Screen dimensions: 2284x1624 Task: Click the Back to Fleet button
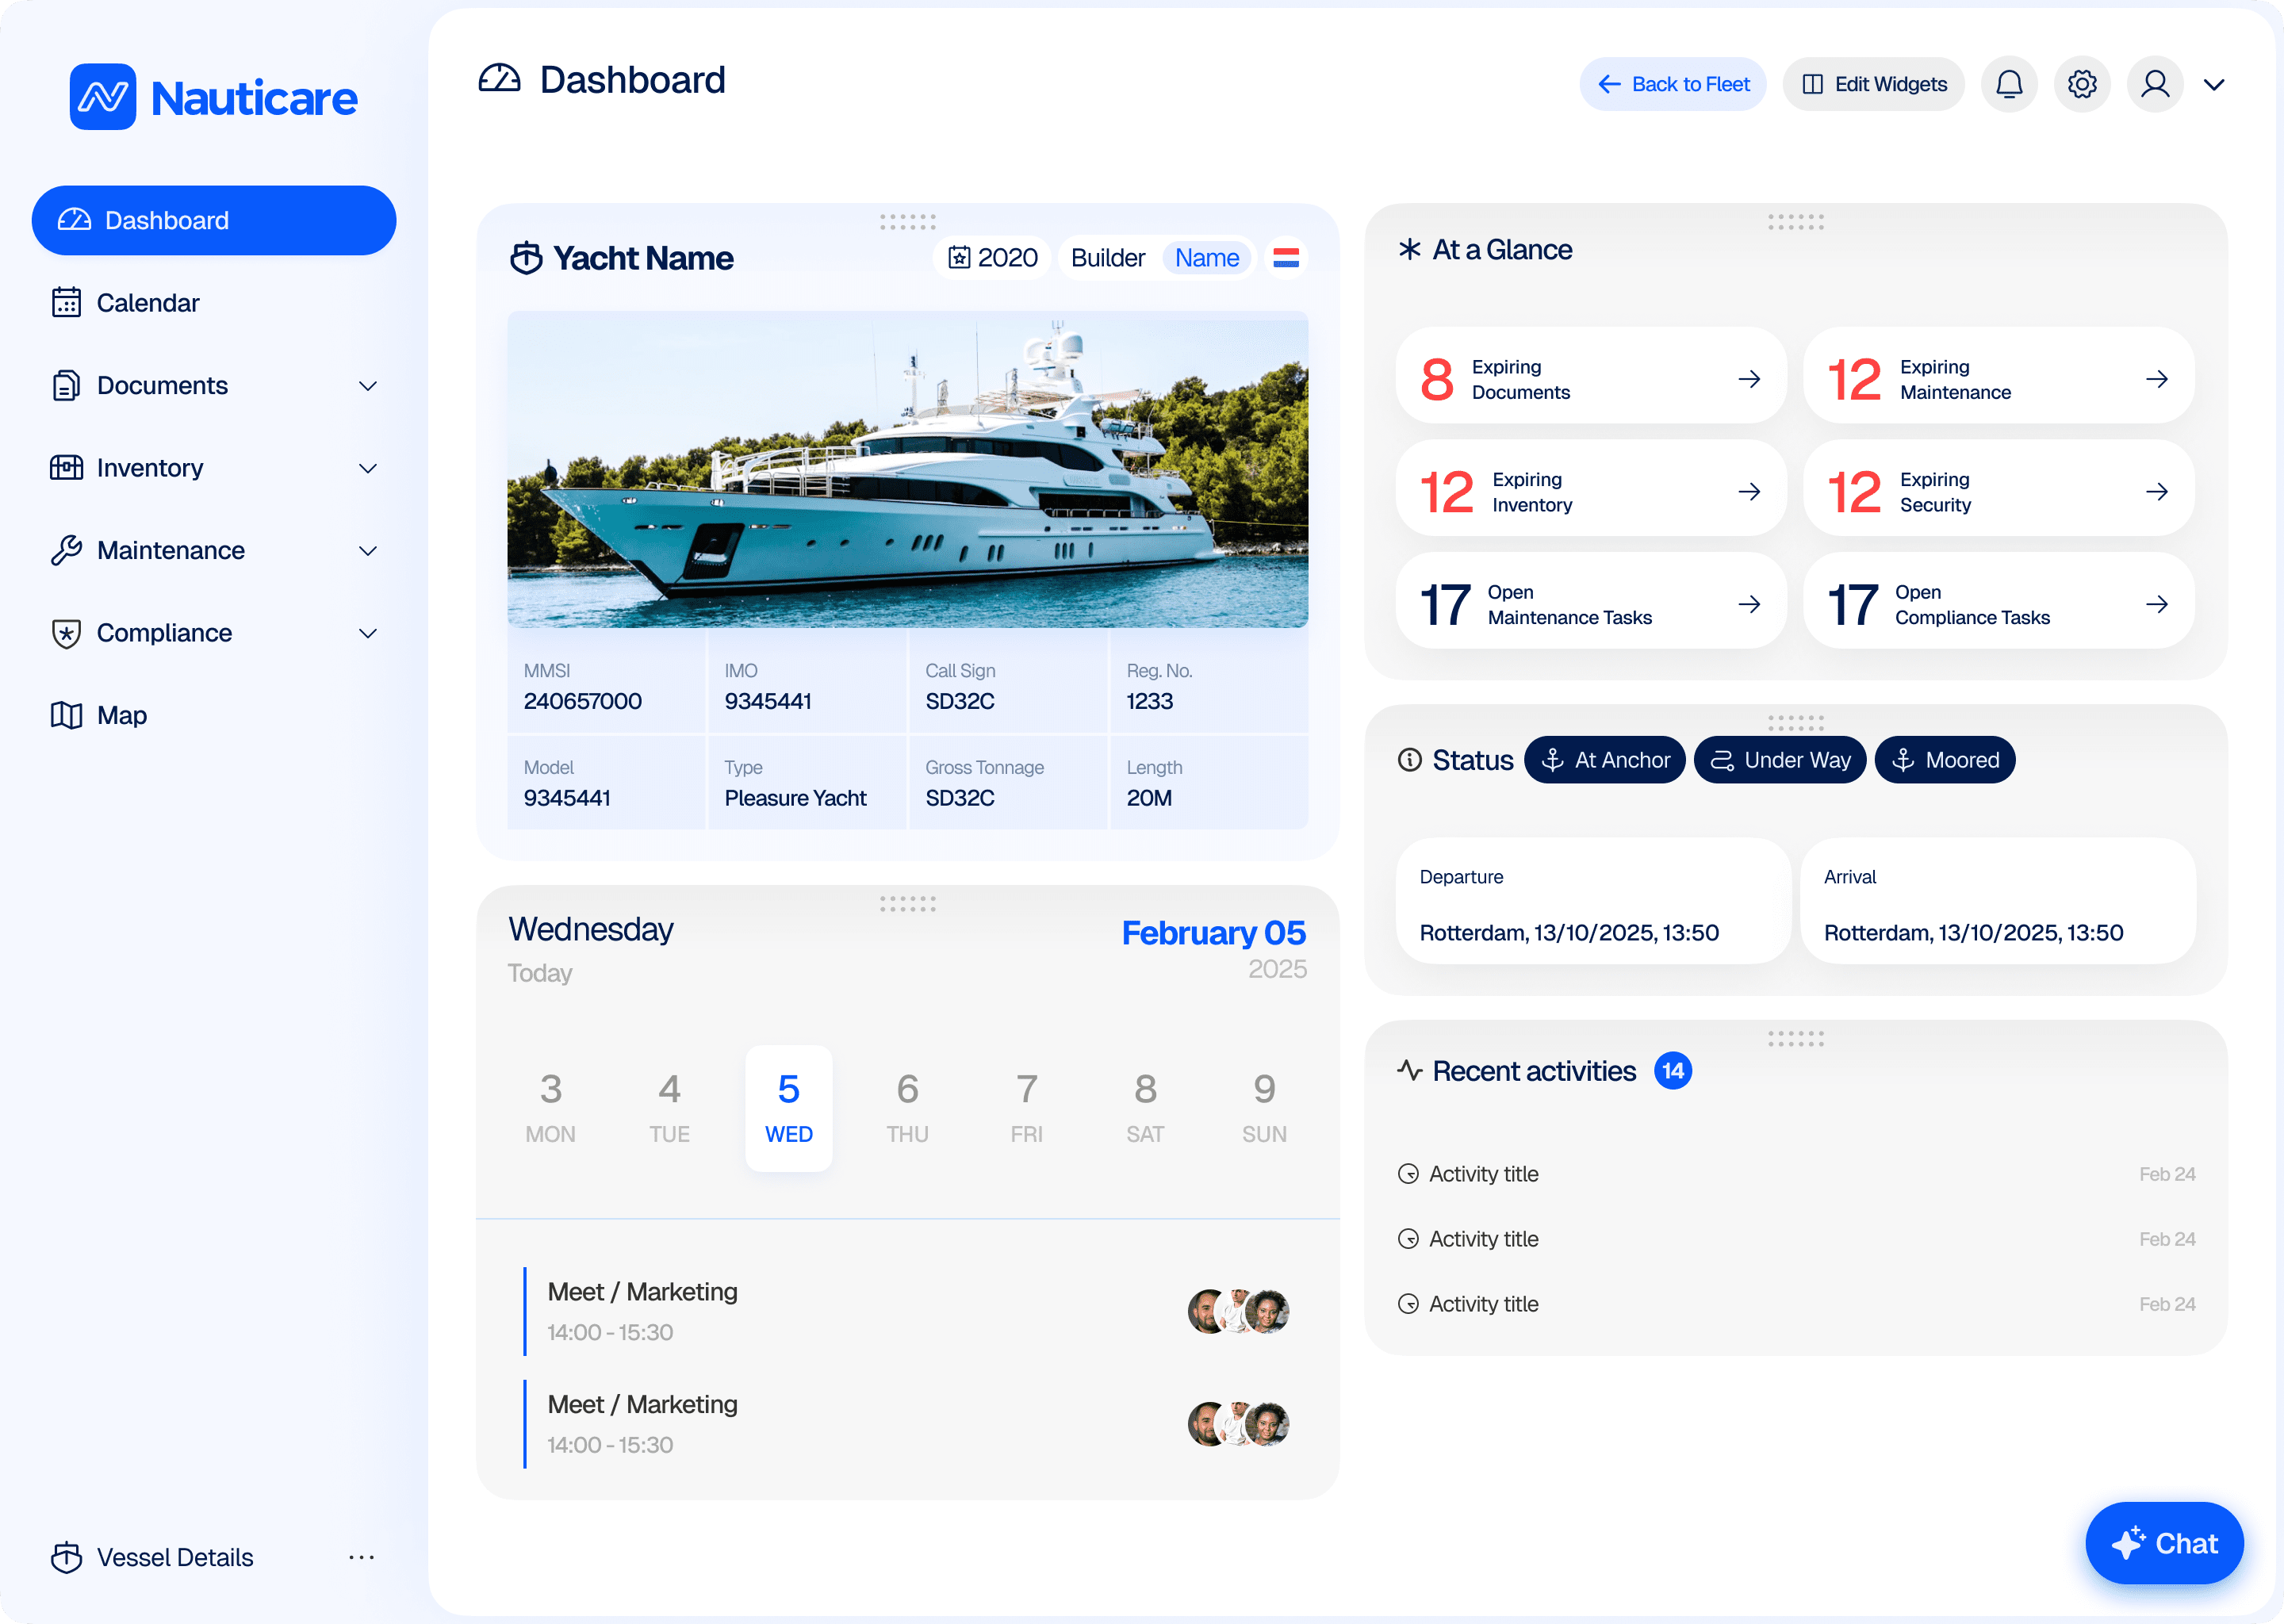pos(1672,84)
